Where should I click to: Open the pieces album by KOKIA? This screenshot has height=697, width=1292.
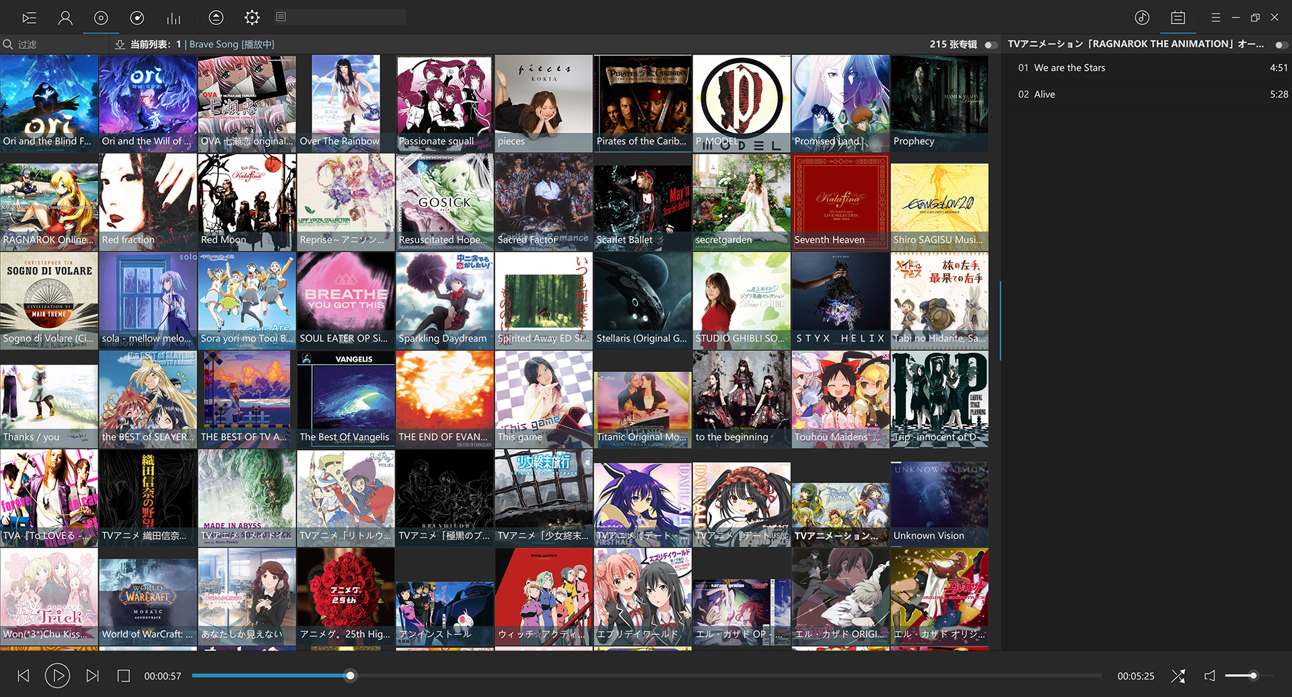click(x=544, y=103)
